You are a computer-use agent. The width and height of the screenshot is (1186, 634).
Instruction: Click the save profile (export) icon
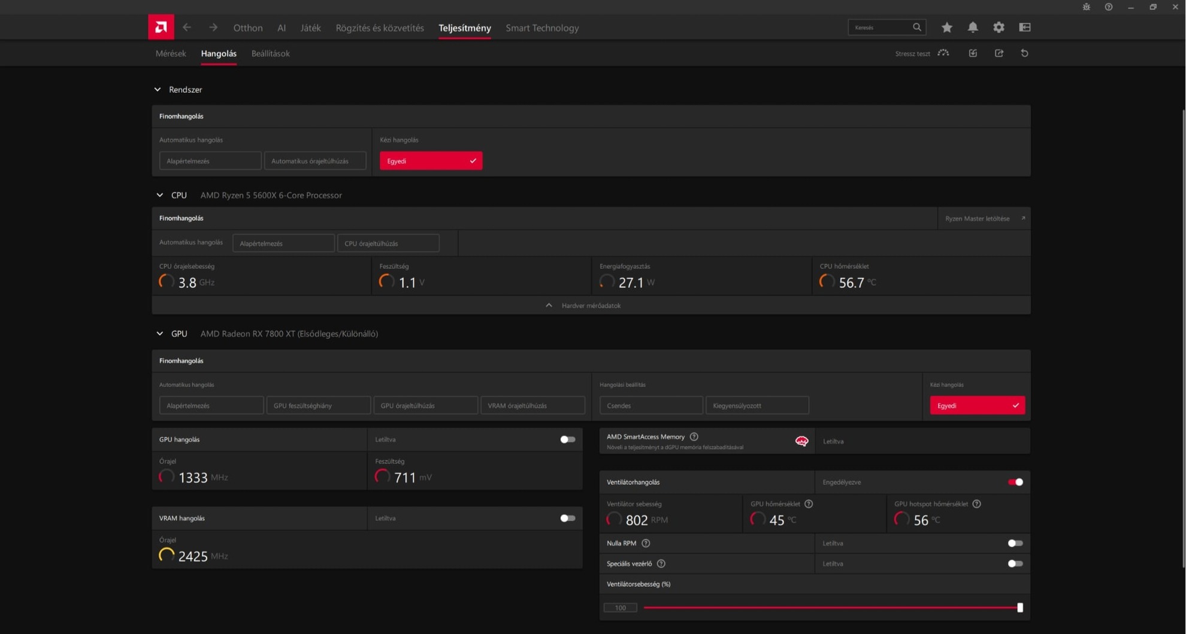[x=999, y=53]
